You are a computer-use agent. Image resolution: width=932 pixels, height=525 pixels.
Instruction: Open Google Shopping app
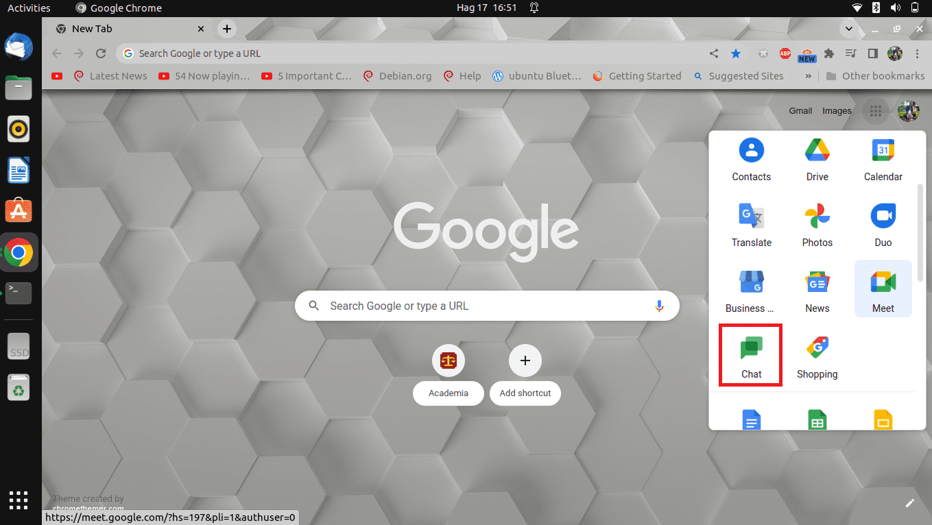pyautogui.click(x=817, y=357)
